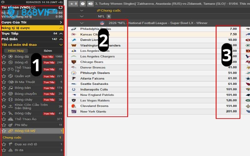
Task: Collapse the Chung cuộc header chevron
Action: click(x=82, y=11)
